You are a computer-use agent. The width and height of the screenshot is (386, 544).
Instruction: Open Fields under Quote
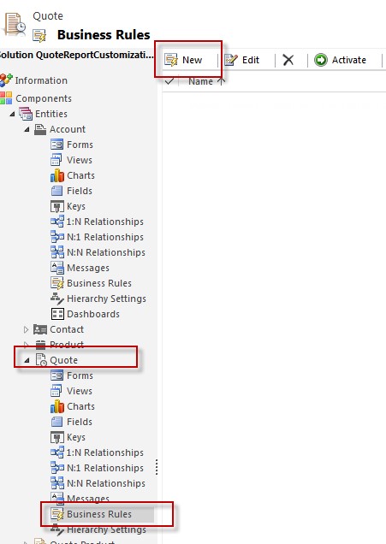pos(72,422)
